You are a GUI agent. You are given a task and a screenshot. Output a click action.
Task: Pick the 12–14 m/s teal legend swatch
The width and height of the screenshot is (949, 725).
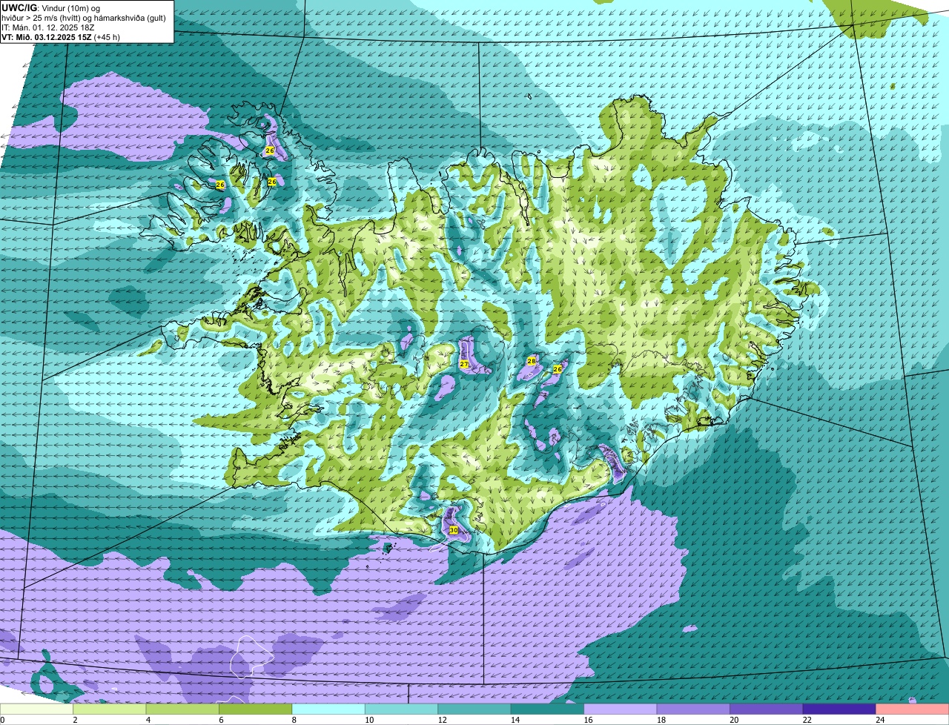[x=474, y=709]
